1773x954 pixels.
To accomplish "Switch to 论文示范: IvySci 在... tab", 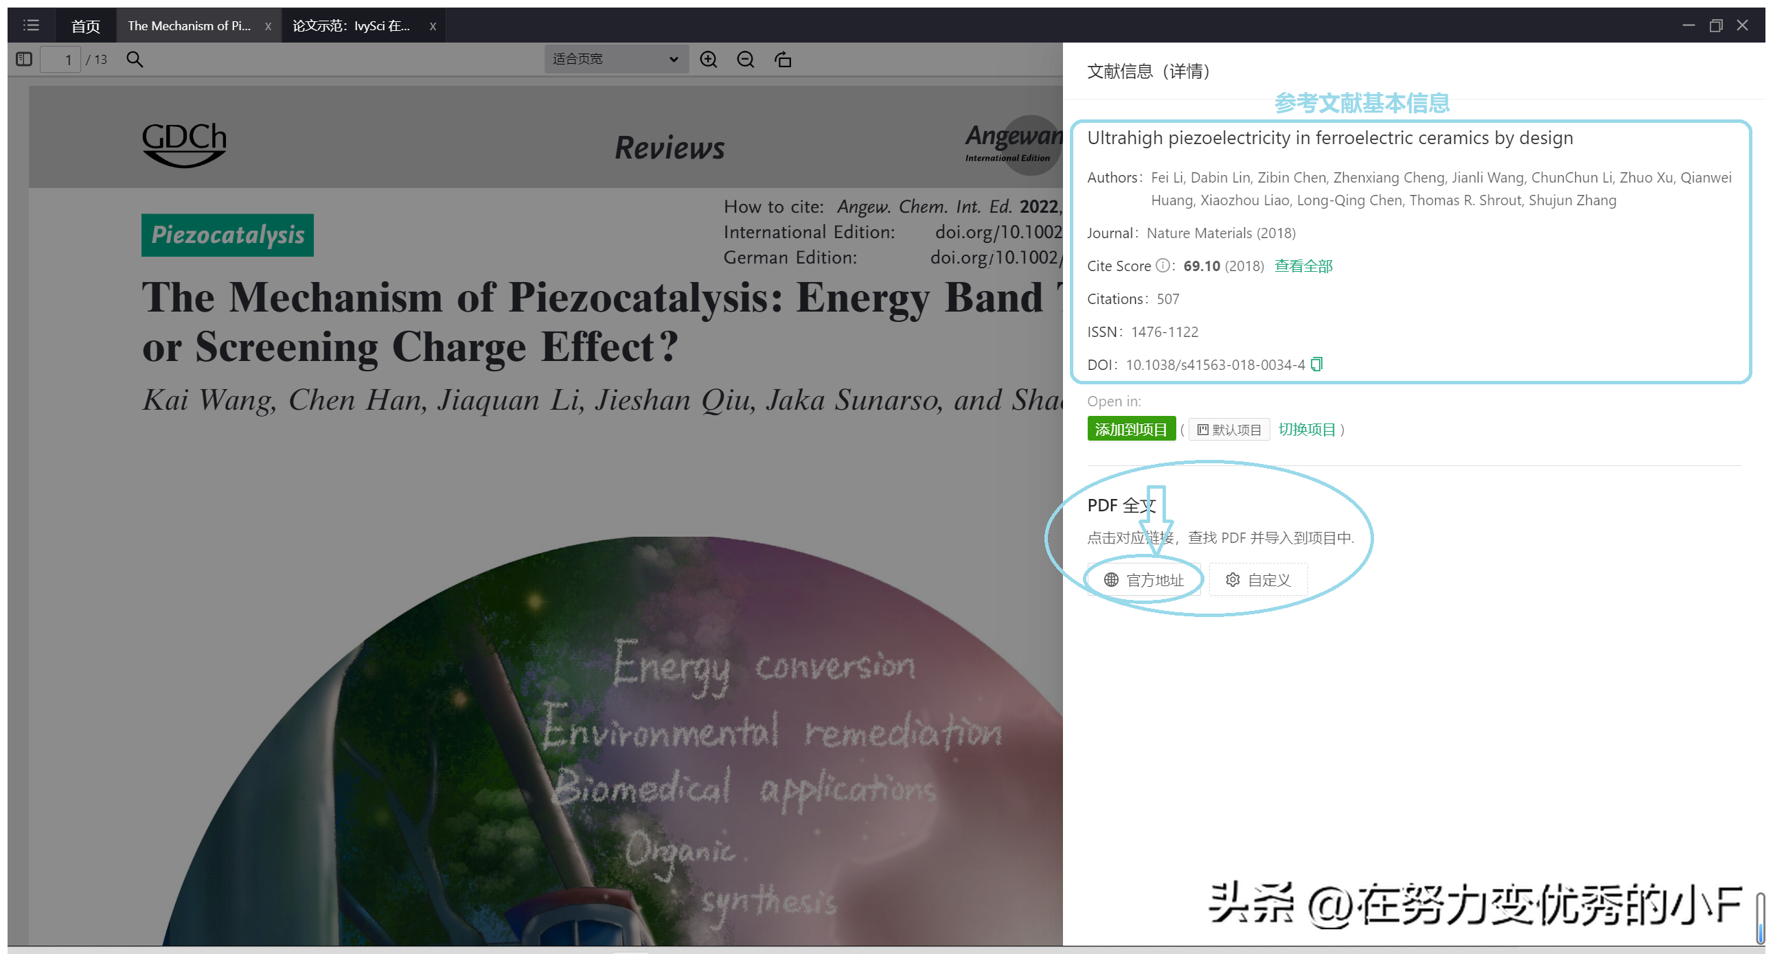I will (x=351, y=26).
